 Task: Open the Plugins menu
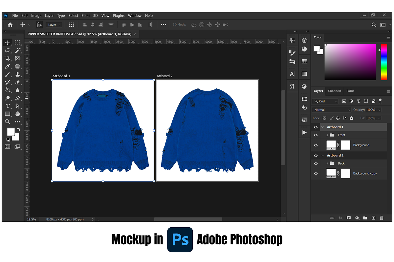click(x=119, y=16)
